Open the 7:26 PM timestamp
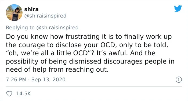The width and height of the screenshot is (188, 101). coord(16,80)
